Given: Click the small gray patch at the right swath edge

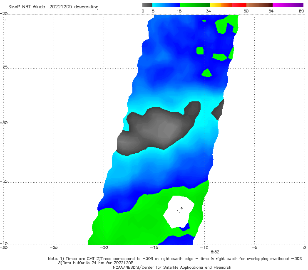Looking at the screenshot, I should (218, 110).
